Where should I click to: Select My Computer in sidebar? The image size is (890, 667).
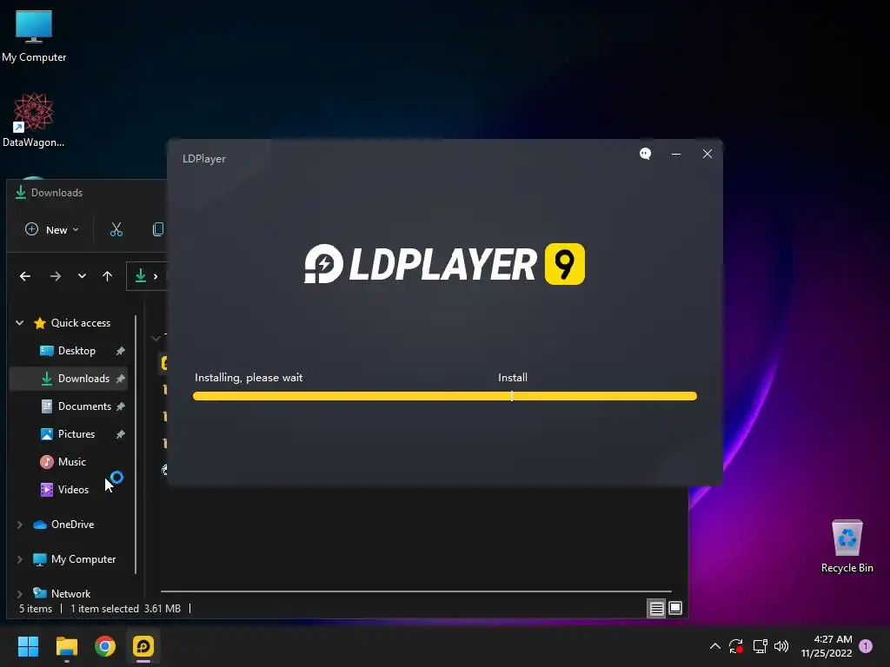83,559
